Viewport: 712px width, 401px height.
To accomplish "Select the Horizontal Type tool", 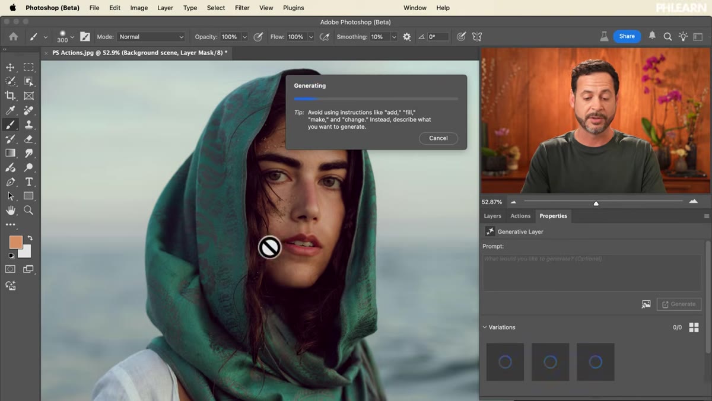I will 28,182.
